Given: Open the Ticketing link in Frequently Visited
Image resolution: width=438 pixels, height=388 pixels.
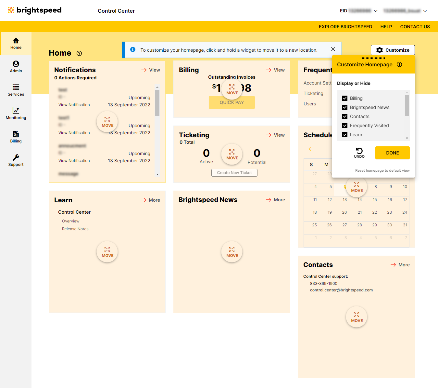Looking at the screenshot, I should [x=313, y=93].
